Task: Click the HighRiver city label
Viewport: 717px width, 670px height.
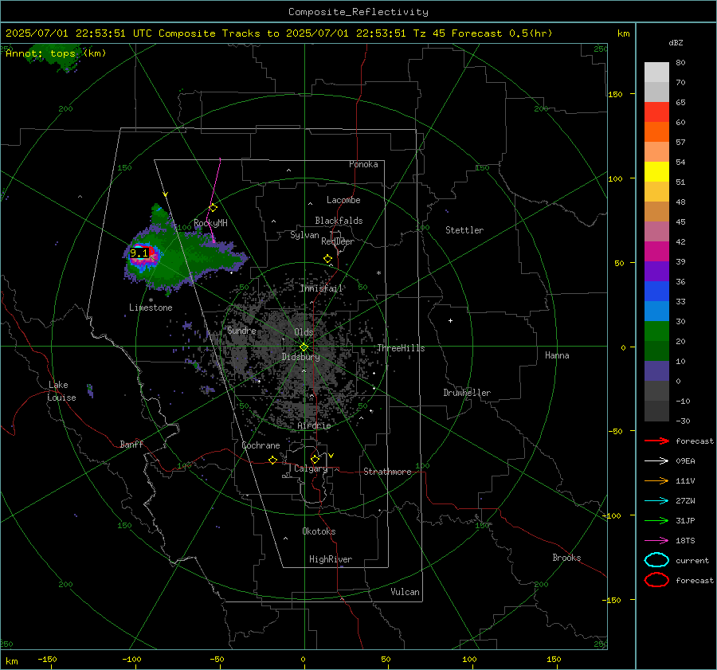Action: coord(331,559)
